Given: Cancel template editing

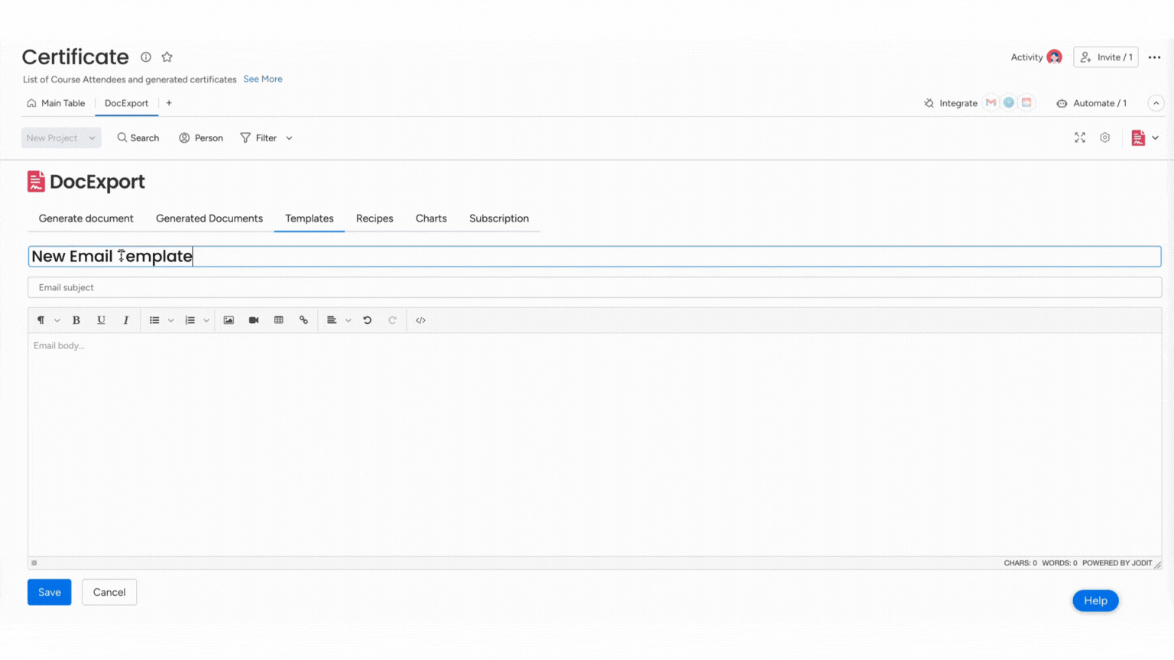Looking at the screenshot, I should click(x=109, y=592).
